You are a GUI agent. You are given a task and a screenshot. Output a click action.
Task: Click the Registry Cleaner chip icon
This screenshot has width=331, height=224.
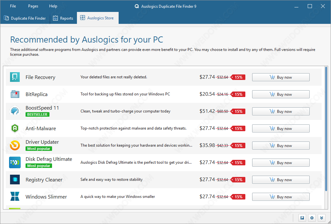click(15, 180)
